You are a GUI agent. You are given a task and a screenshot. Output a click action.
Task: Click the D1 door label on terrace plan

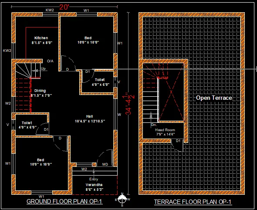click(x=178, y=141)
